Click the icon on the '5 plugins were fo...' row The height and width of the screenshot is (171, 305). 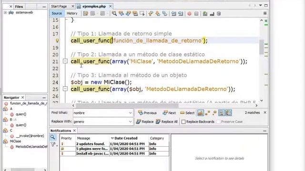pyautogui.click(x=62, y=149)
